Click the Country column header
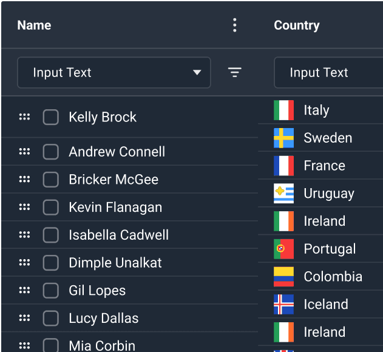 click(x=297, y=25)
